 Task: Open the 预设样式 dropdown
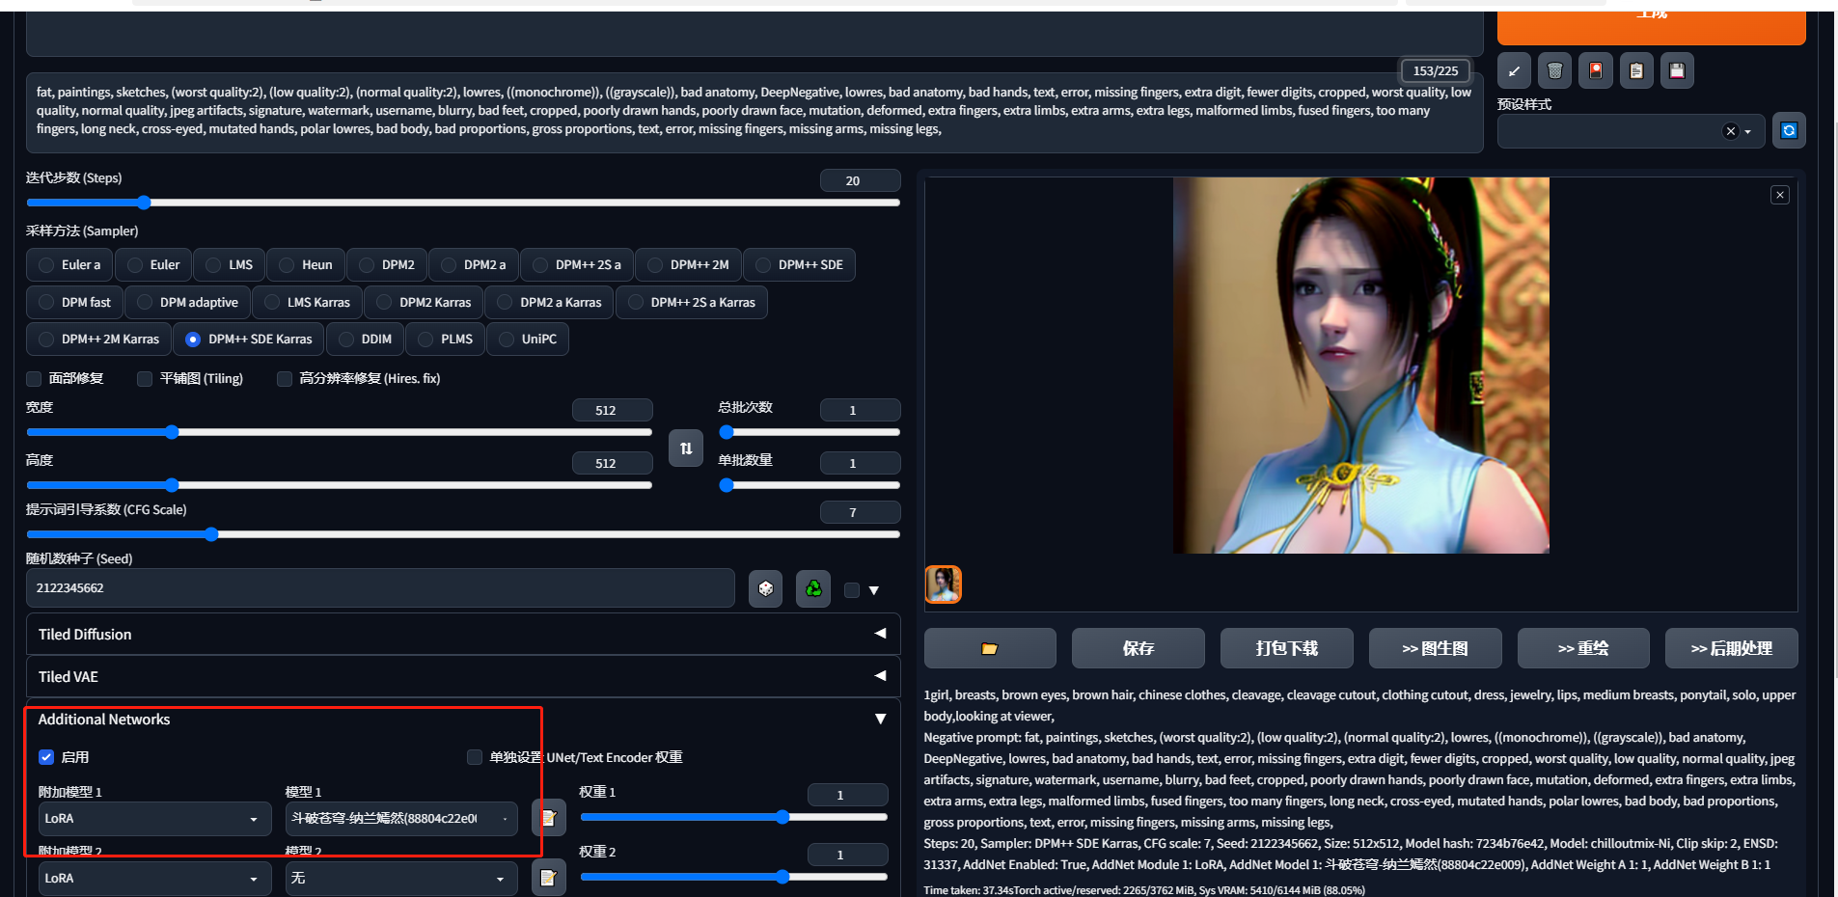[1631, 131]
